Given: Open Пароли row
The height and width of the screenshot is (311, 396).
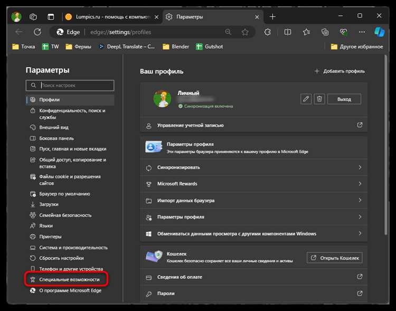Looking at the screenshot, I should [254, 294].
